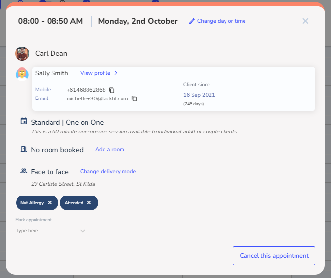Select Add a room link
The height and width of the screenshot is (278, 331).
point(110,149)
